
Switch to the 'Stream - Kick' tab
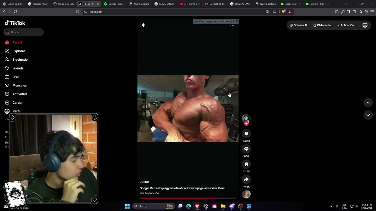click(316, 4)
